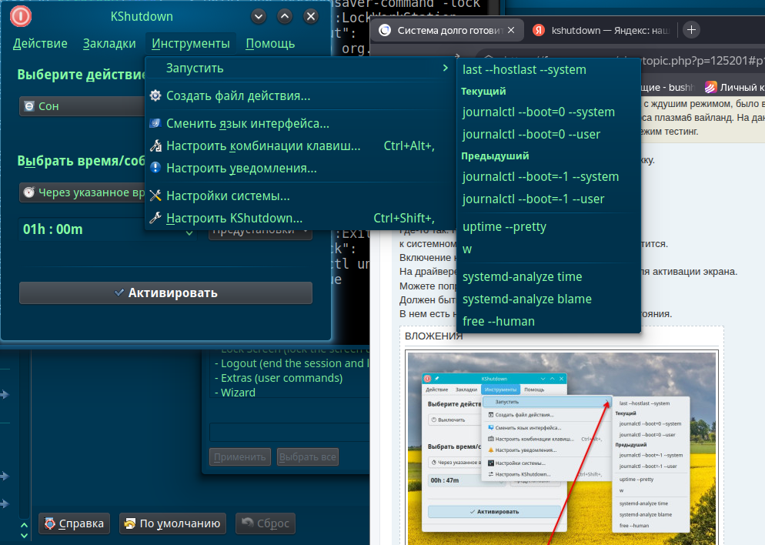This screenshot has width=765, height=545.
Task: Click the Справка button
Action: pos(74,523)
